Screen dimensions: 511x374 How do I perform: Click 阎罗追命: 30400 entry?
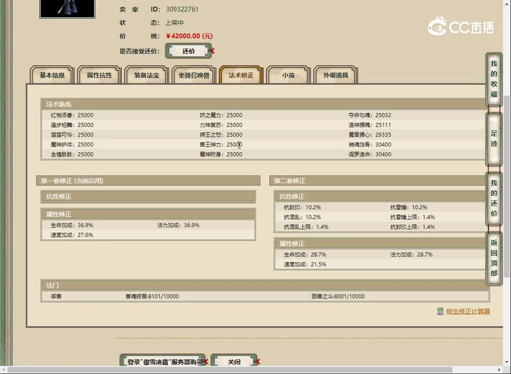[x=370, y=154]
